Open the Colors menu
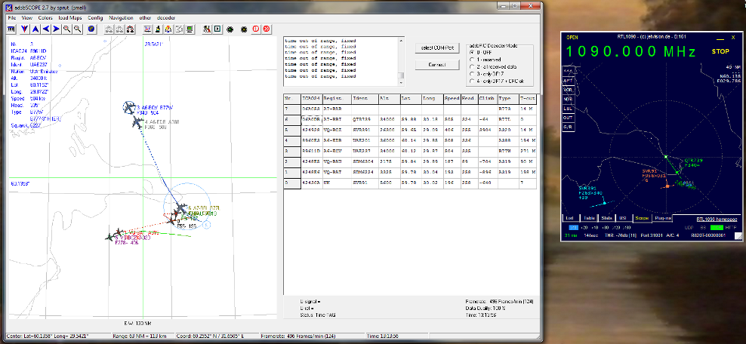Viewport: 746px width, 344px height. pyautogui.click(x=45, y=17)
